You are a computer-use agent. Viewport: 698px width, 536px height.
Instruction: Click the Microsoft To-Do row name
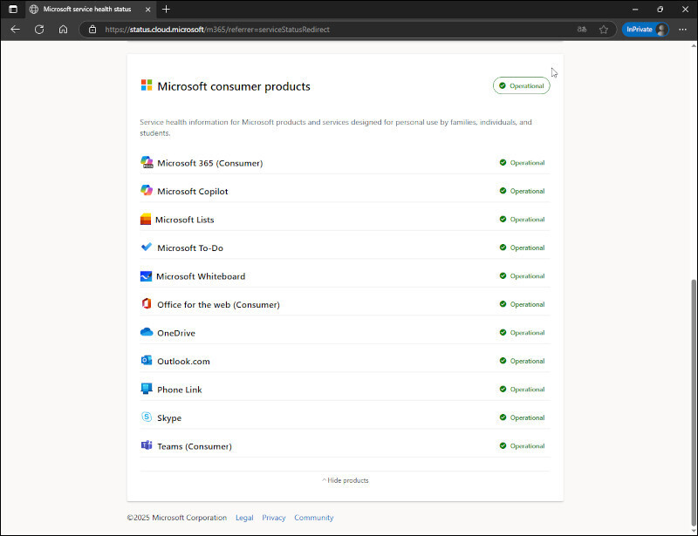[x=190, y=248]
